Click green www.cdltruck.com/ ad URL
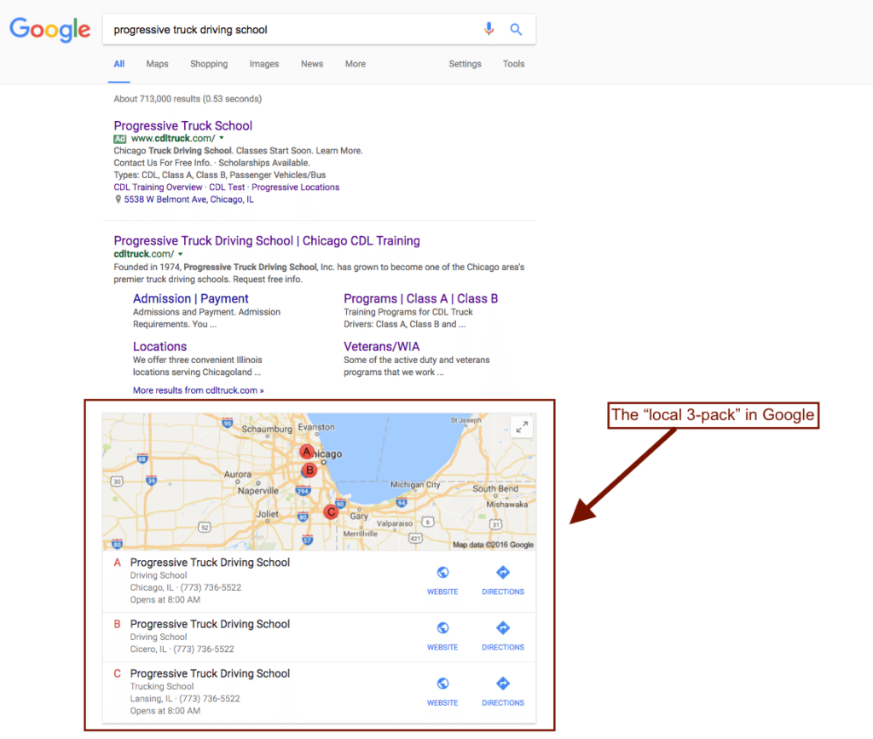The image size is (873, 739). tap(173, 139)
